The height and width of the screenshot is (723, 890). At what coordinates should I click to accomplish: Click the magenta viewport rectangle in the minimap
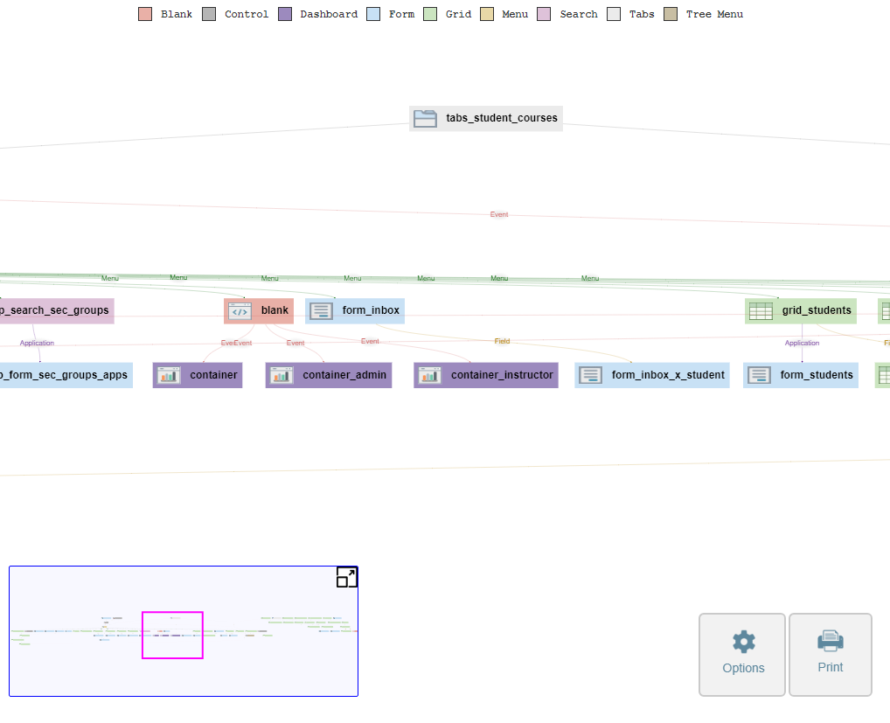(x=172, y=635)
